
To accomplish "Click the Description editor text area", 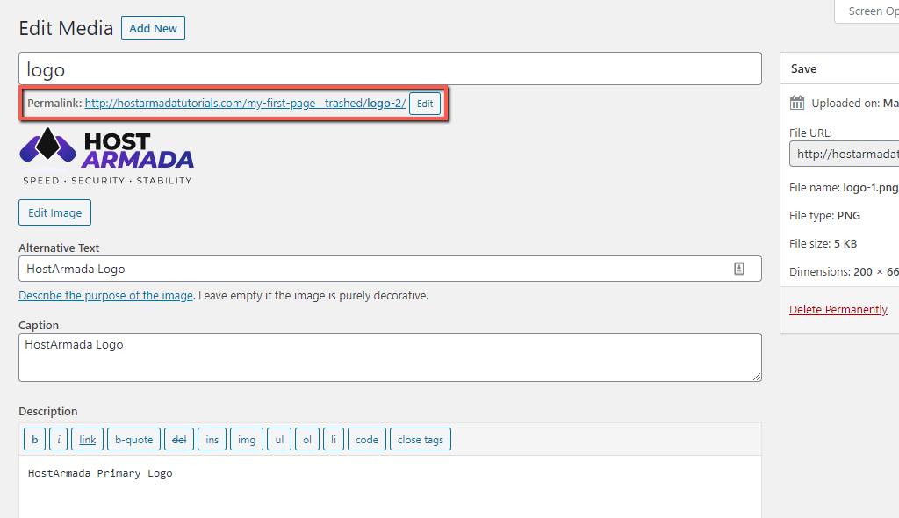I will (390, 487).
